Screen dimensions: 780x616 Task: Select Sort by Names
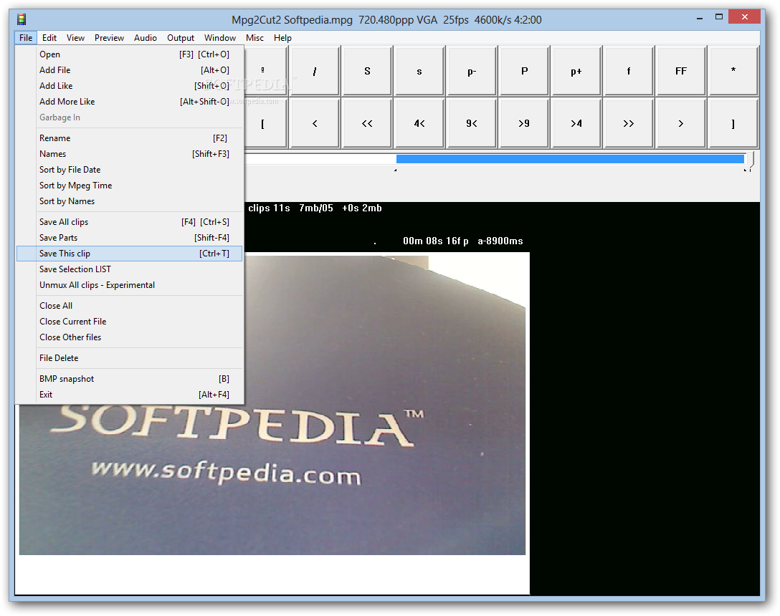(129, 201)
